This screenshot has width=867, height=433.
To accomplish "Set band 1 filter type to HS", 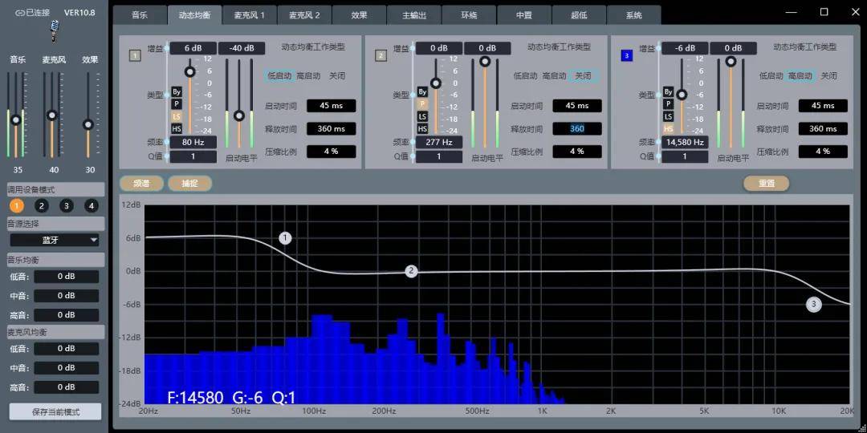I will 177,129.
